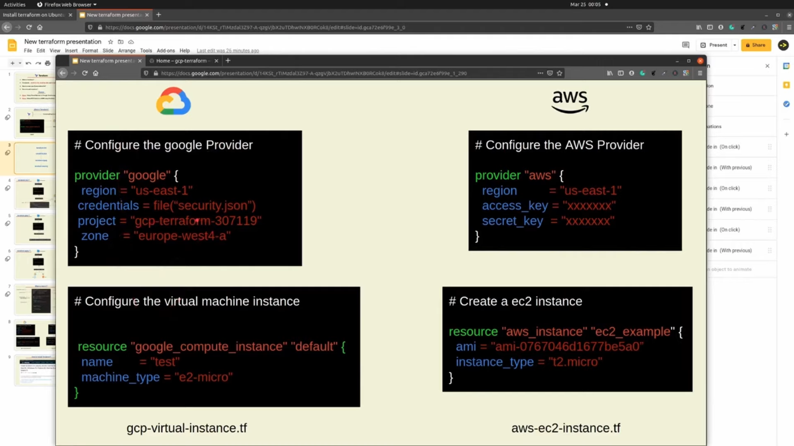
Task: Open the comment history icon
Action: pos(685,45)
